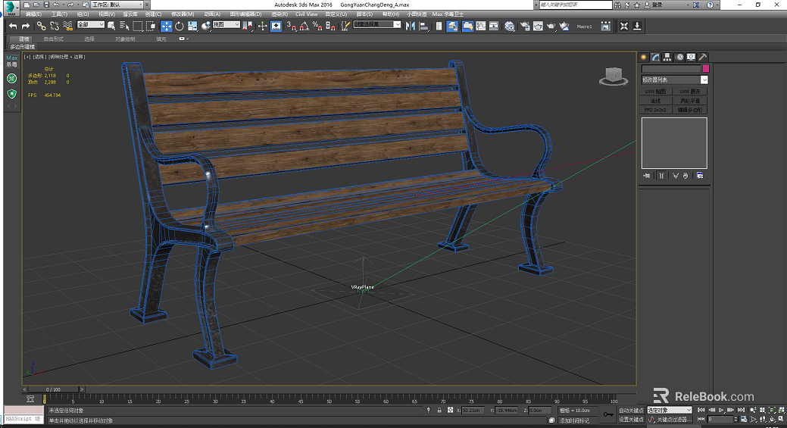
Task: Click the Undo arrow in main toolbar
Action: click(13, 26)
